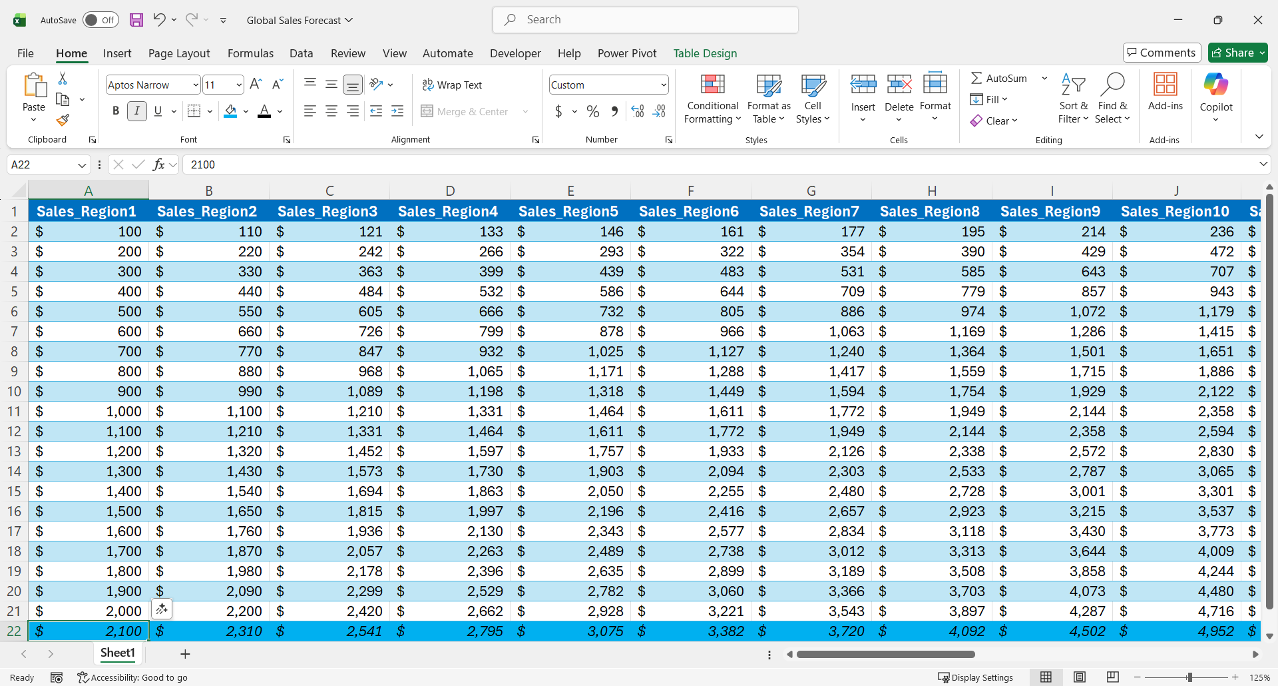
Task: Toggle Bold formatting
Action: (x=116, y=111)
